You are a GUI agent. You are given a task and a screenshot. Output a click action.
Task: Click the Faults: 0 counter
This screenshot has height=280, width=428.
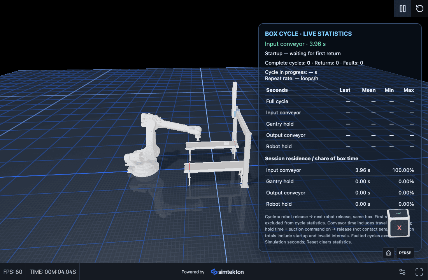[353, 63]
